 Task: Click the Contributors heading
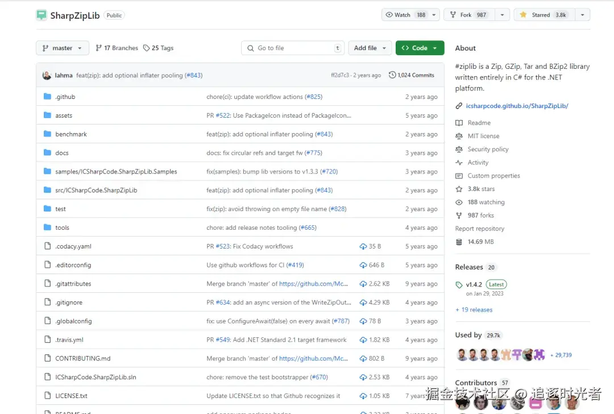point(476,383)
